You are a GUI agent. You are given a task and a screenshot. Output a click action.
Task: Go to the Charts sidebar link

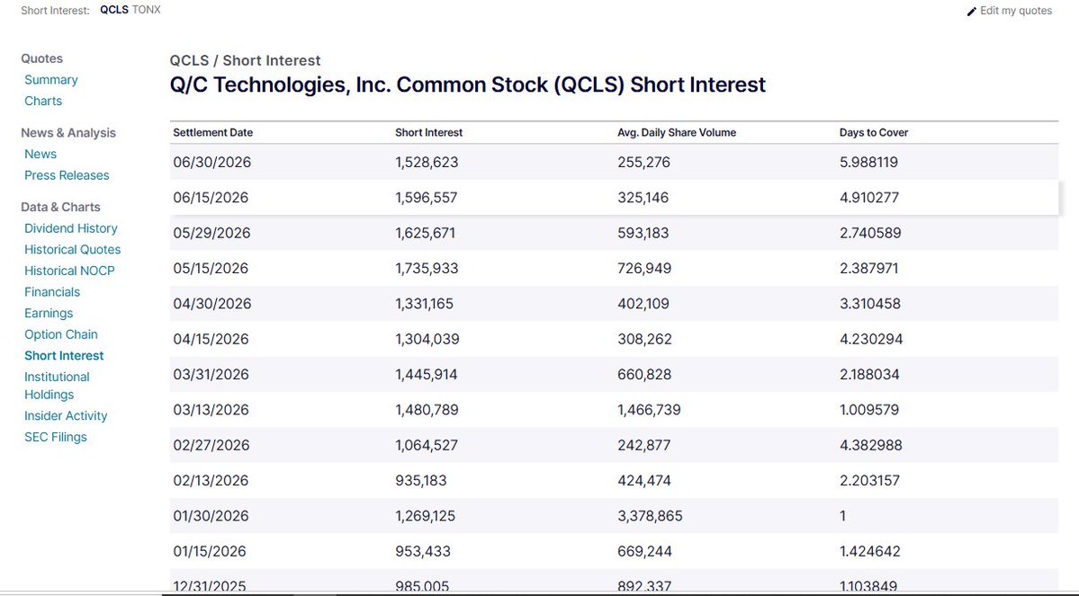point(42,101)
